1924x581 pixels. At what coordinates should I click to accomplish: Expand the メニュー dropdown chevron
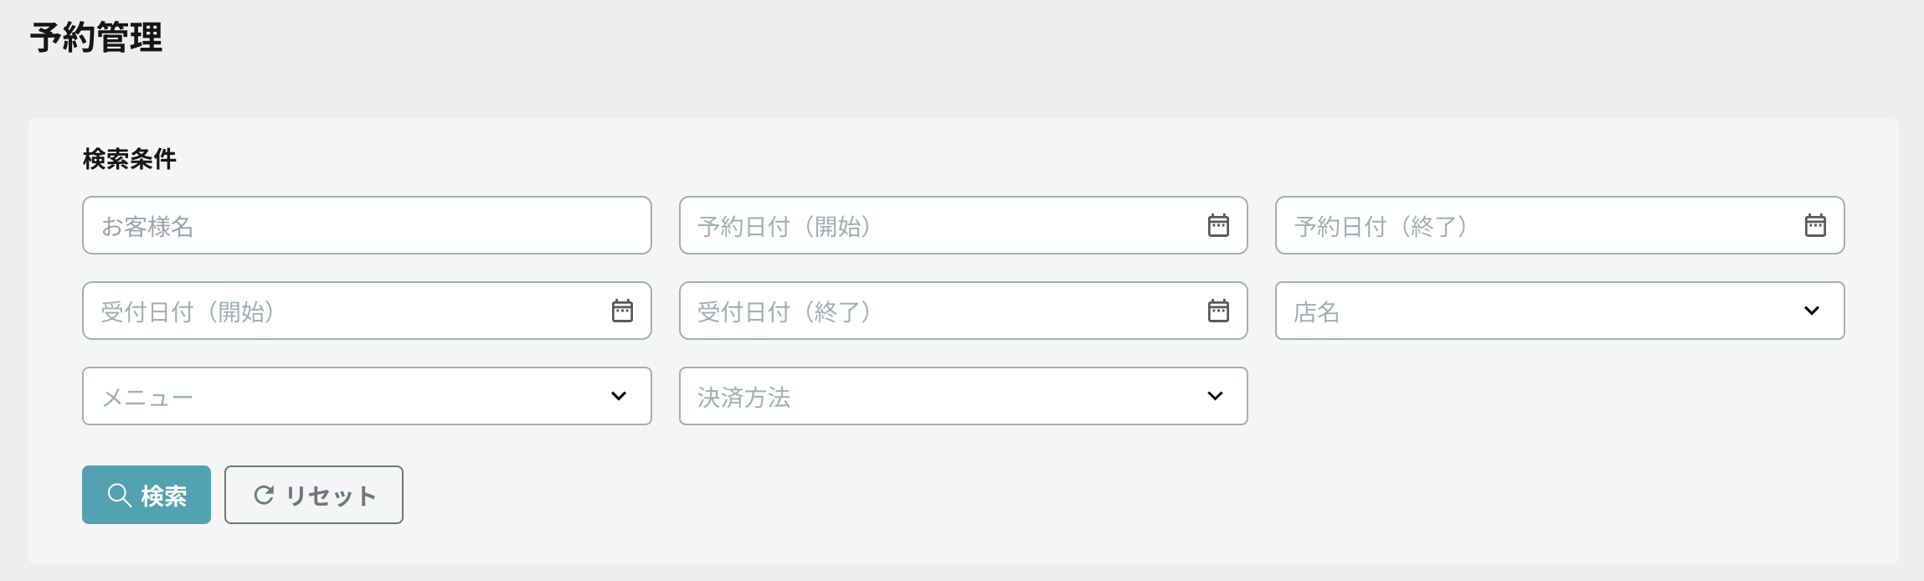coord(619,396)
